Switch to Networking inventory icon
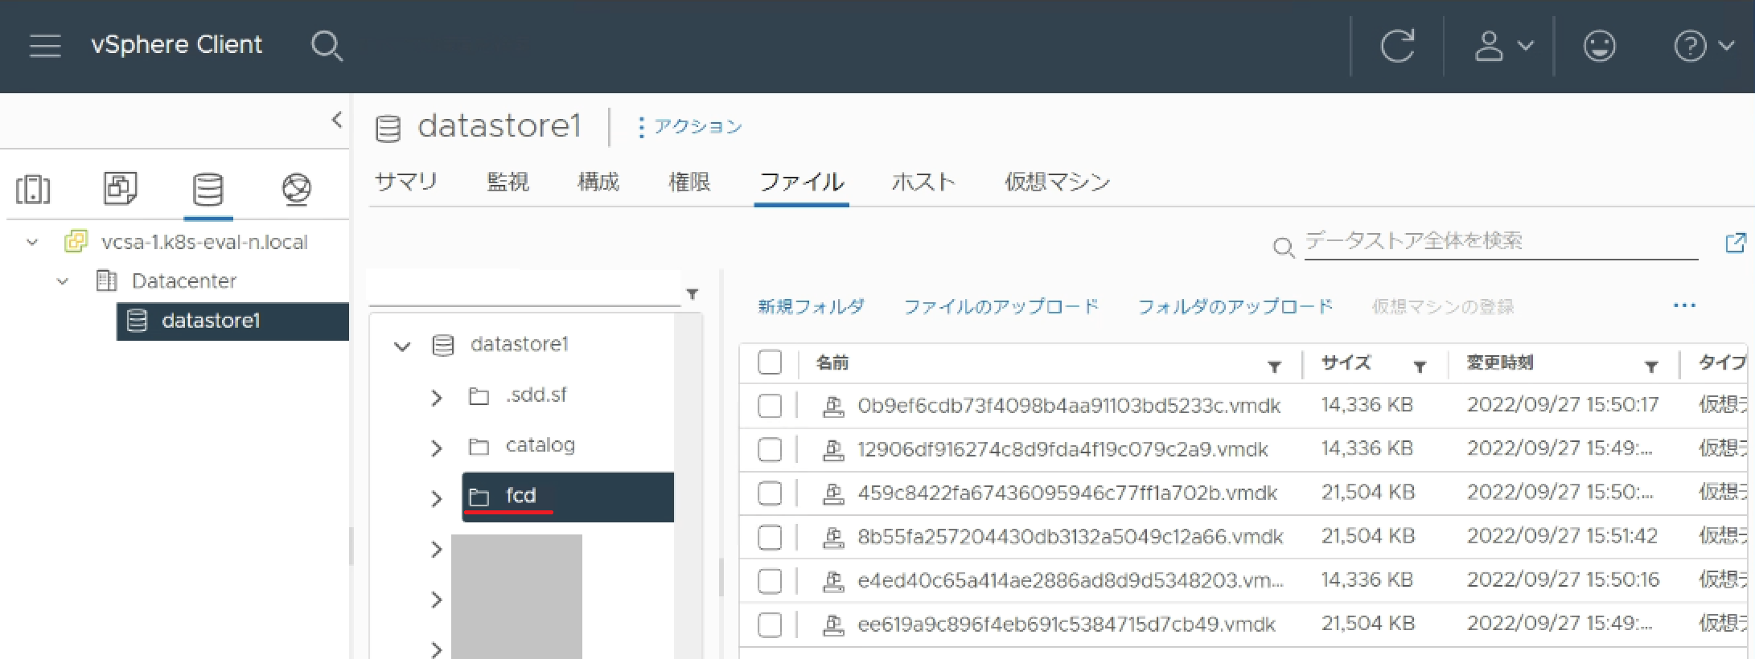Screen dimensions: 1755x659 pos(297,190)
